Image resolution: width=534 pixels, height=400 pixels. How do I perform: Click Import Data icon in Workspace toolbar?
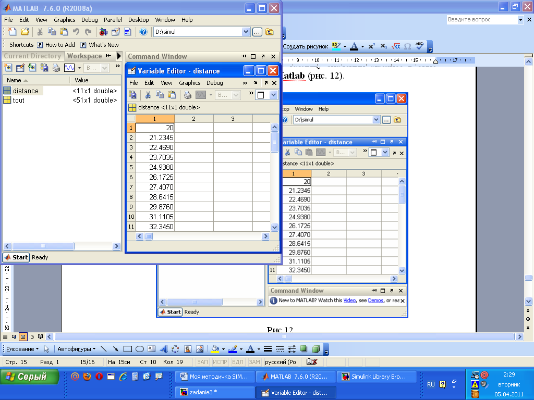32,68
